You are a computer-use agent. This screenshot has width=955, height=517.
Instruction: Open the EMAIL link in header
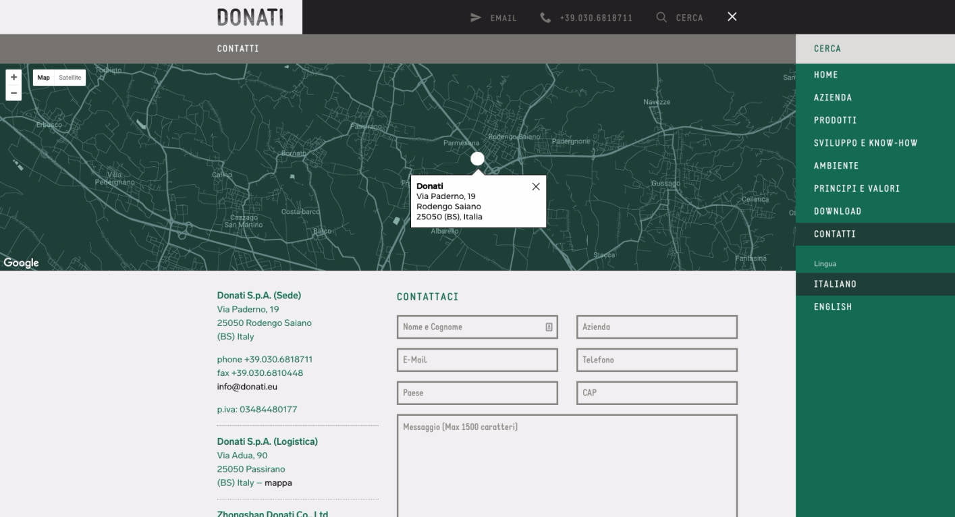coord(503,18)
